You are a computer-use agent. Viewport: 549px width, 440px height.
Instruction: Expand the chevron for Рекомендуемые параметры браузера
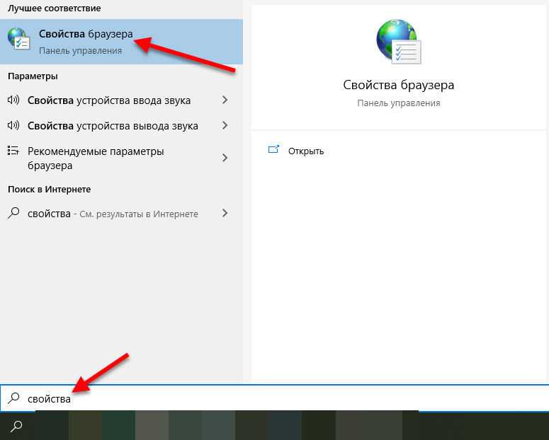pos(225,158)
